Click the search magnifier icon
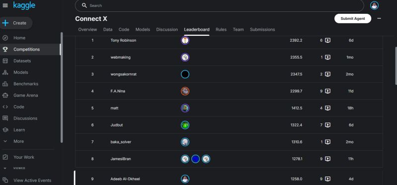397x185 pixels. tap(84, 5)
